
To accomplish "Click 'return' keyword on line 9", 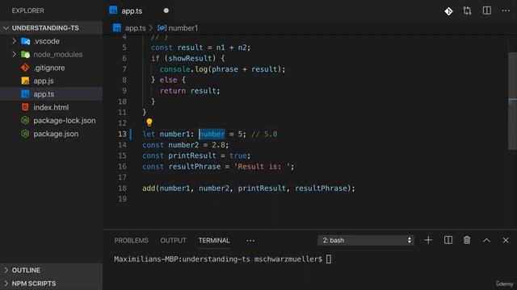I will [173, 91].
